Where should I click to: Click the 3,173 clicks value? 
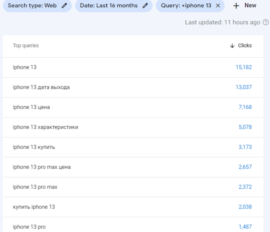coord(245,147)
